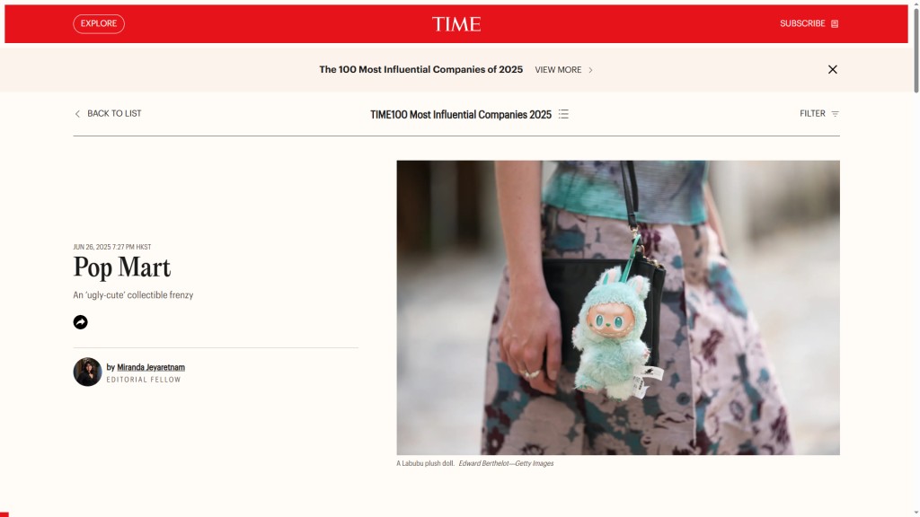Click the subscribe magazine icon
This screenshot has width=920, height=517.
pos(835,23)
